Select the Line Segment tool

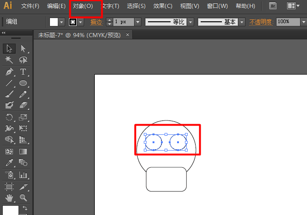(9, 83)
